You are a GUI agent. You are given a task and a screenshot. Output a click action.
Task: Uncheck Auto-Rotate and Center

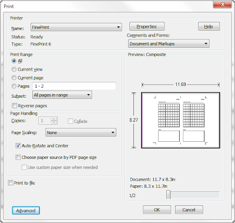(18, 145)
